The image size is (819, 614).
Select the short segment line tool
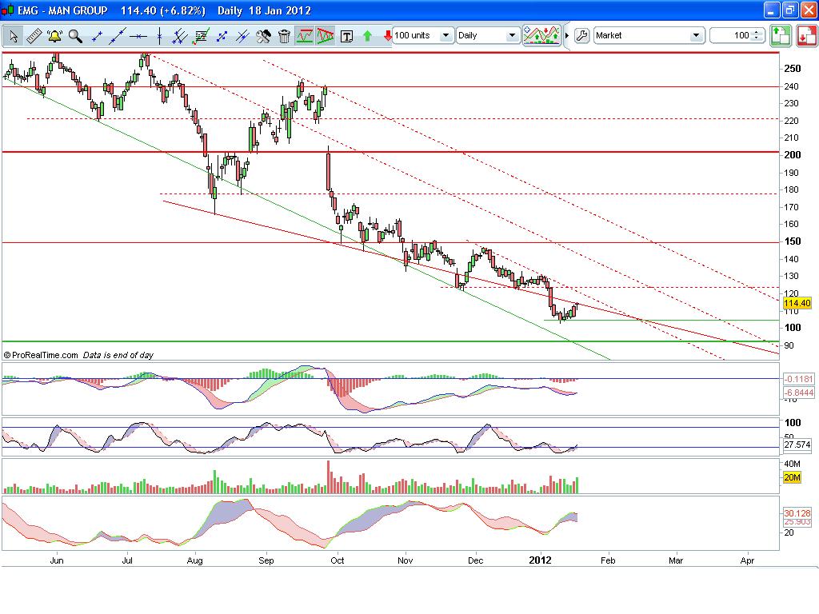pos(97,36)
